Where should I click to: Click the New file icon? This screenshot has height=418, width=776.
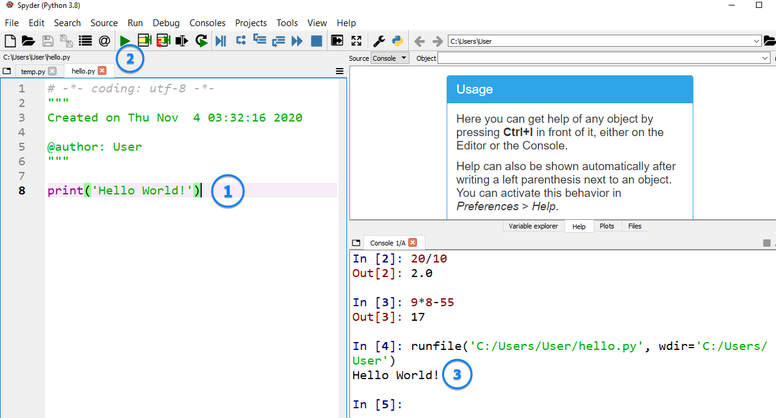[10, 41]
